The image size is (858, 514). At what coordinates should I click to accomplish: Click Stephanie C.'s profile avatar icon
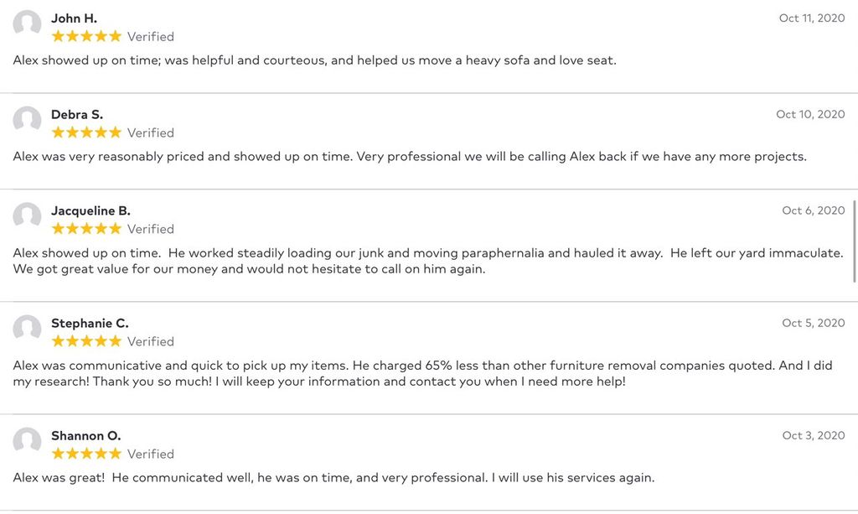click(28, 329)
